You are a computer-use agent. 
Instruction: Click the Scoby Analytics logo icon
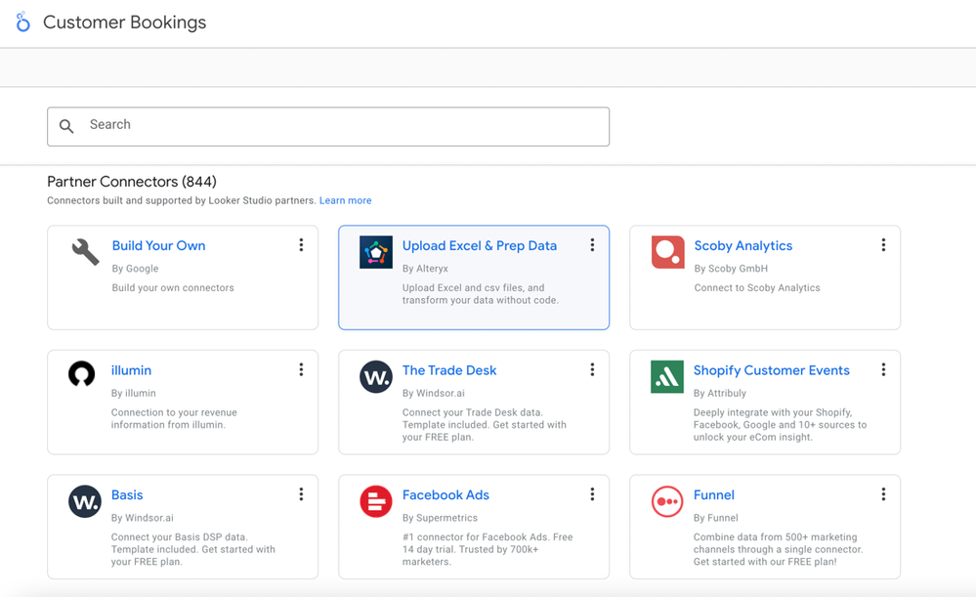pos(667,252)
